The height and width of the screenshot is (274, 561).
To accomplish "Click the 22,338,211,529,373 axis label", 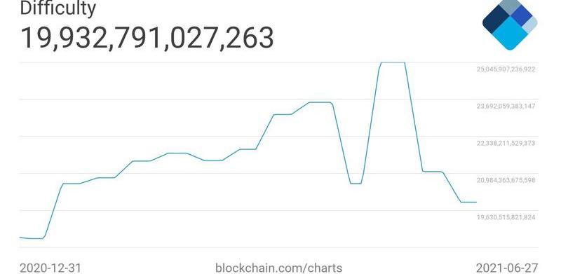I will (x=506, y=144).
